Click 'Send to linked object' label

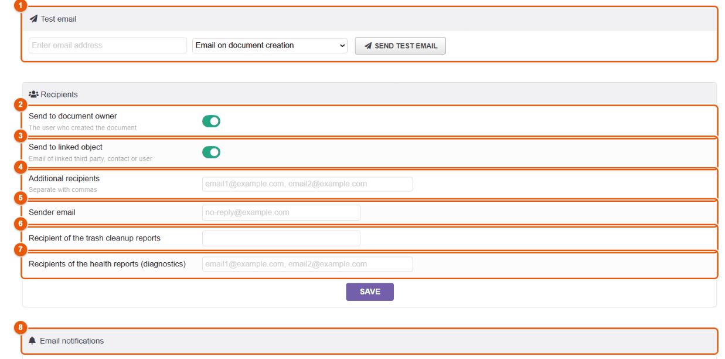pyautogui.click(x=66, y=147)
